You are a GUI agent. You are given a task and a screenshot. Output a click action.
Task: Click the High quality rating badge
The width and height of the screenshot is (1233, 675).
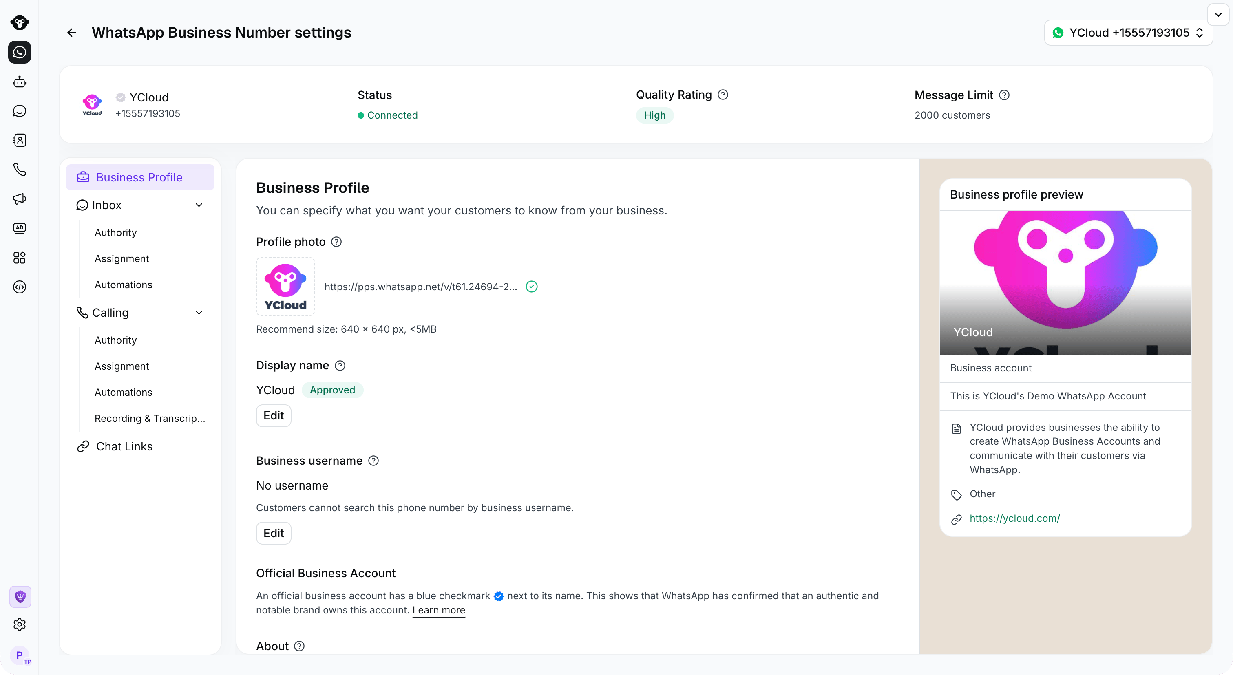coord(655,115)
